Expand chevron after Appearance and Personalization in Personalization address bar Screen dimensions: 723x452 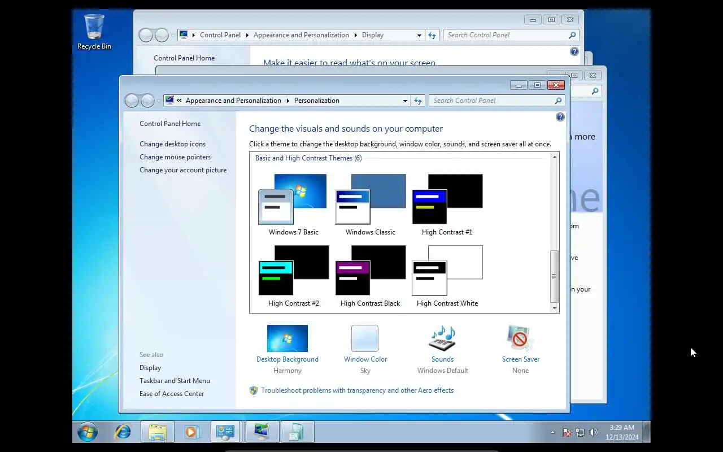tap(288, 101)
